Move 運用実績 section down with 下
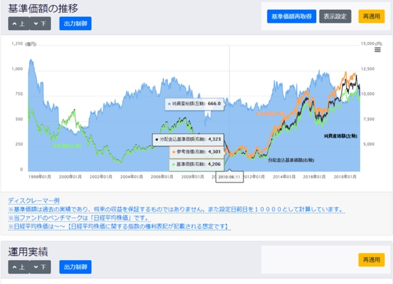Viewport: 393px width, 284px height. [x=40, y=267]
